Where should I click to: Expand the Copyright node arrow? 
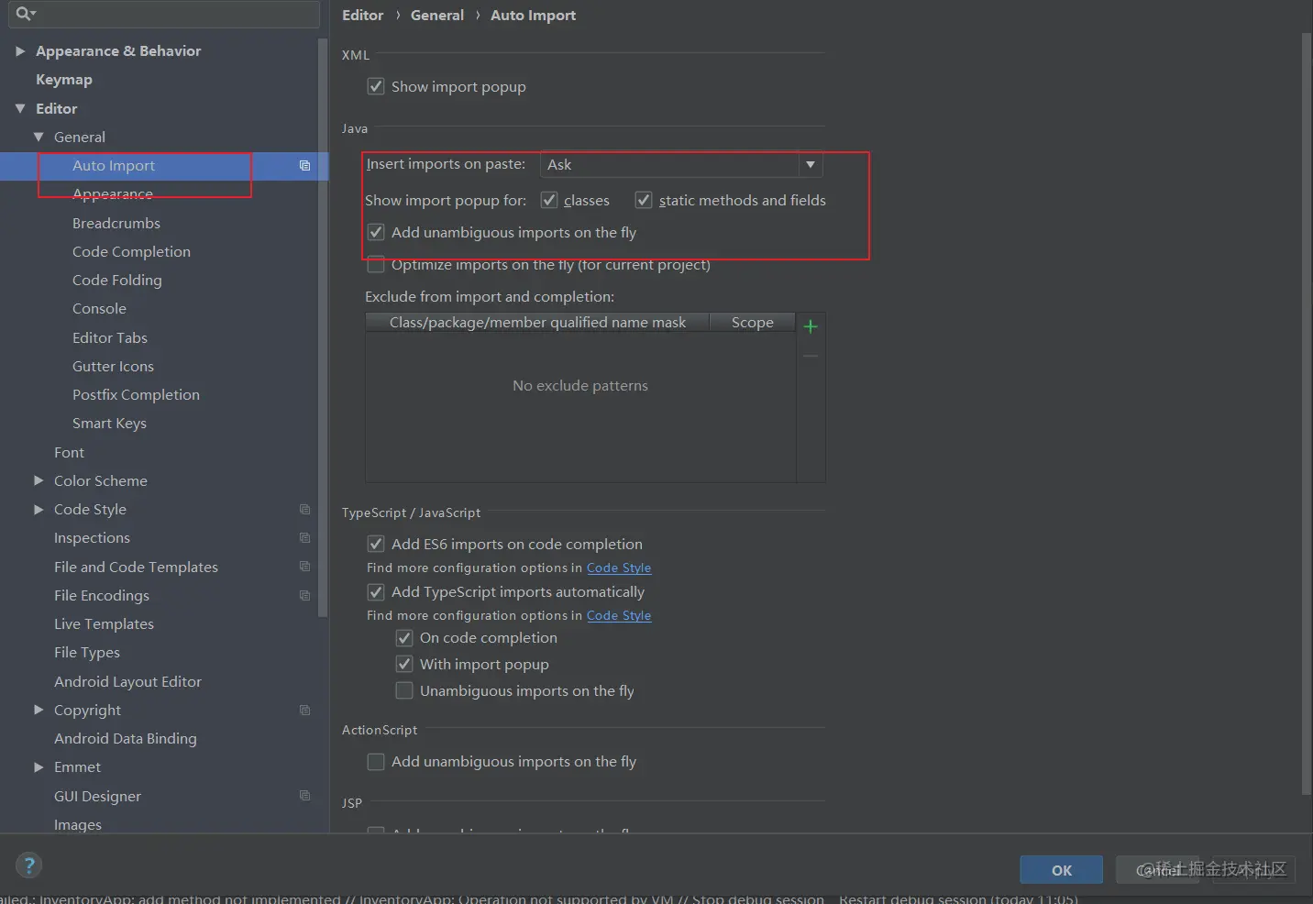39,710
